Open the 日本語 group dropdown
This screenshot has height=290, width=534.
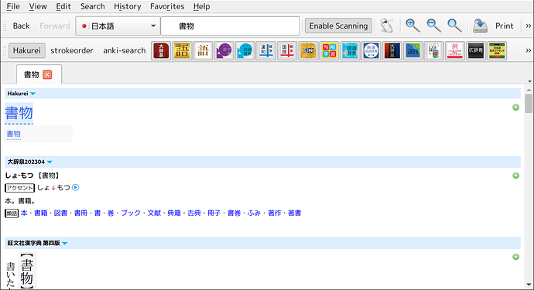tap(118, 26)
